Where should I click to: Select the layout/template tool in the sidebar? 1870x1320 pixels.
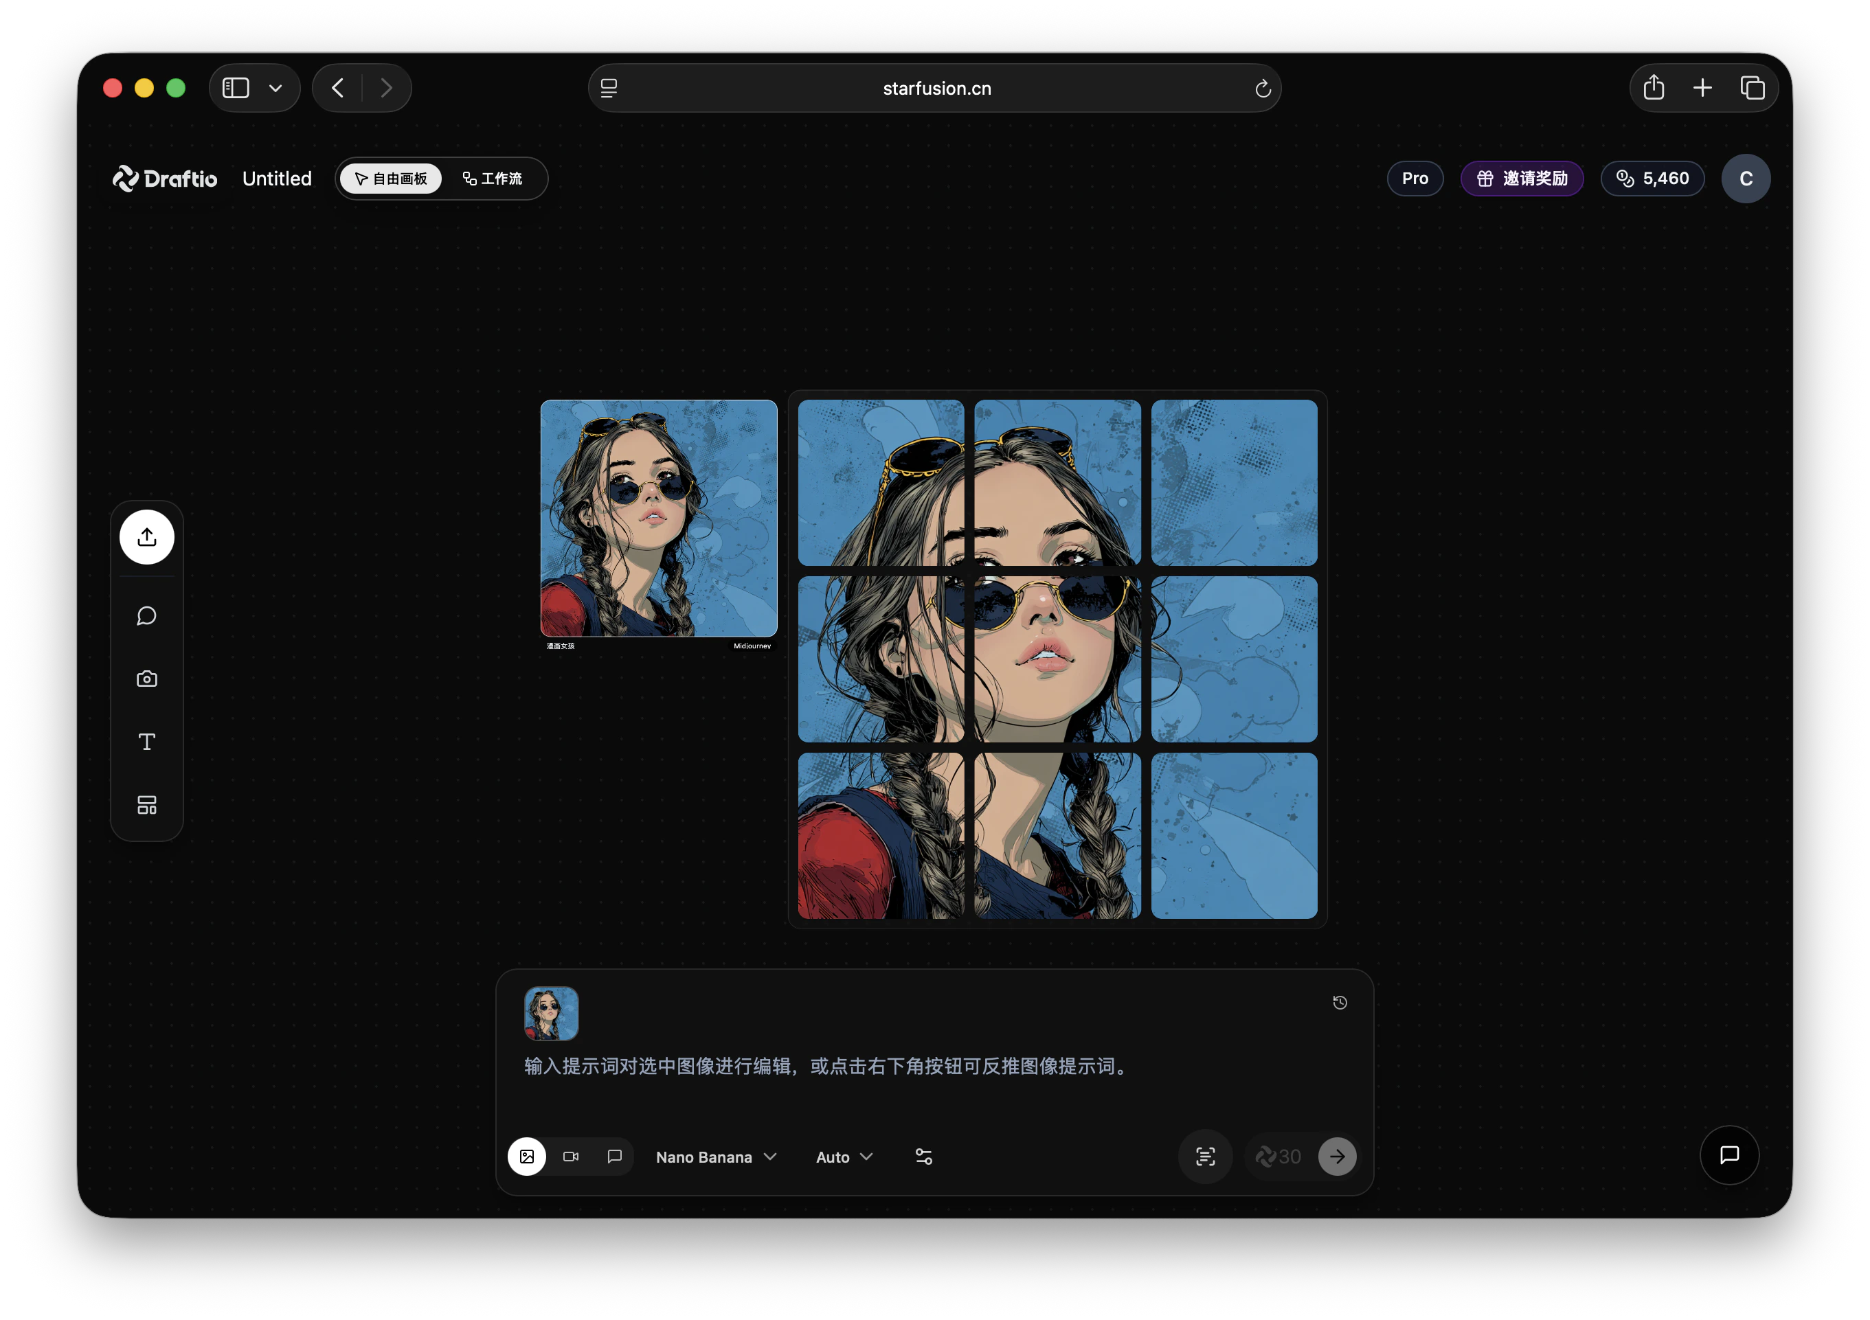(146, 804)
